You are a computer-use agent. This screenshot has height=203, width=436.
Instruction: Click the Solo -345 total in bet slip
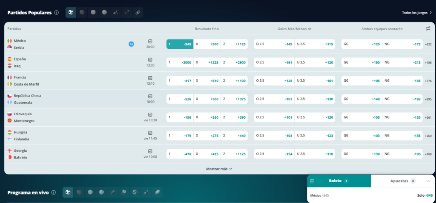[x=425, y=195]
